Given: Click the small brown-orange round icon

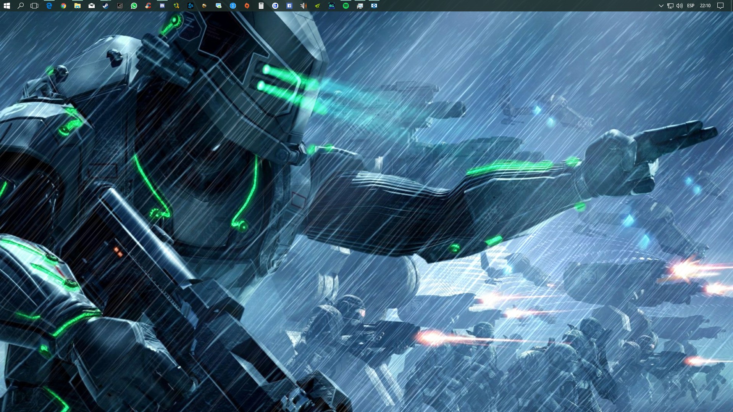Looking at the screenshot, I should coord(205,6).
